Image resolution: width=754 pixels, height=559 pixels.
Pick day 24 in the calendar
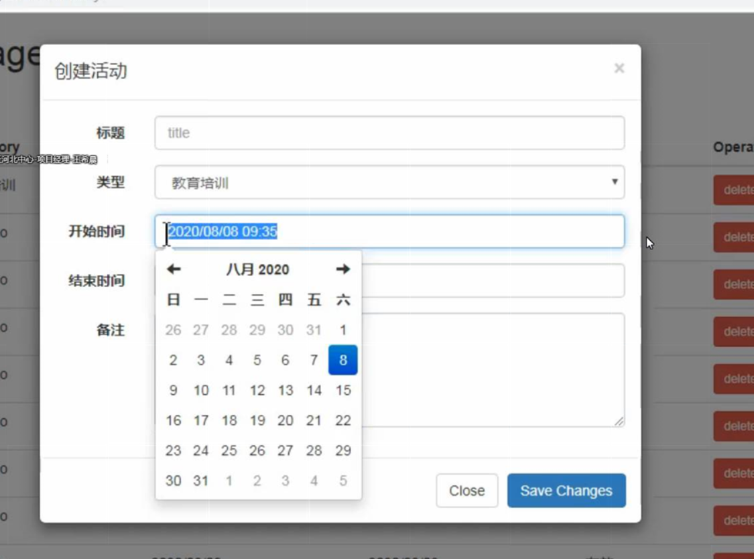click(201, 450)
